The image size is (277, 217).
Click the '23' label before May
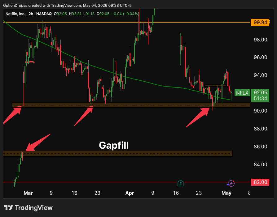[199, 193]
